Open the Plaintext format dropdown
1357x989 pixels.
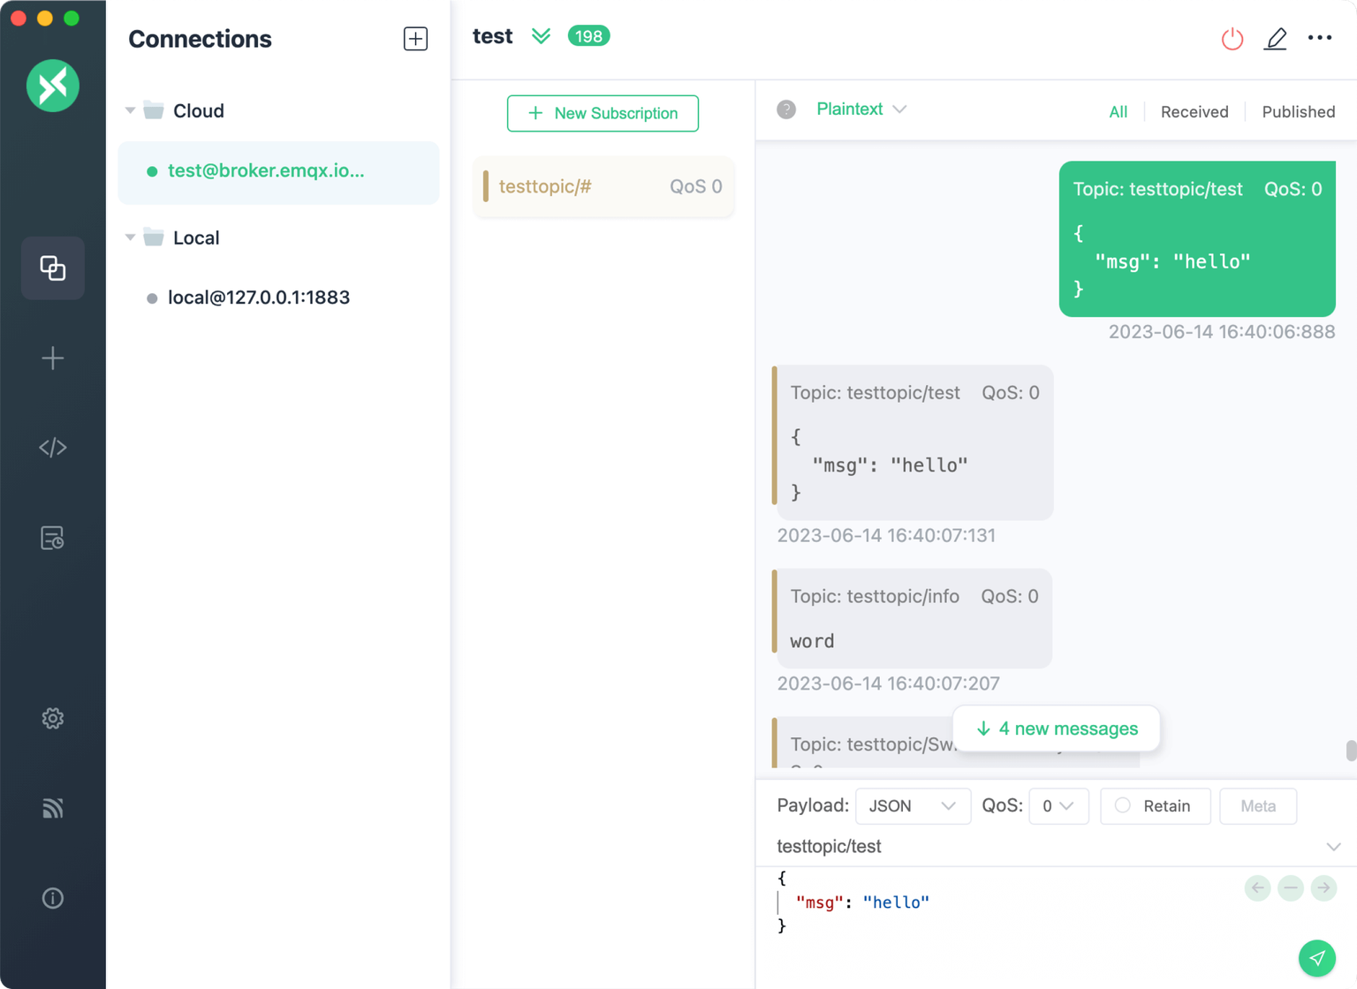[861, 109]
